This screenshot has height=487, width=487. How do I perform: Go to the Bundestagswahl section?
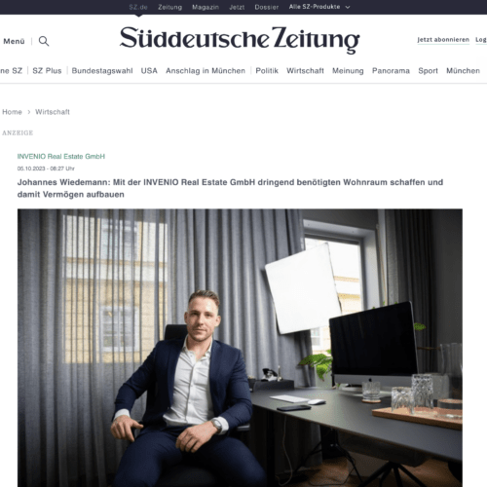[x=102, y=71]
